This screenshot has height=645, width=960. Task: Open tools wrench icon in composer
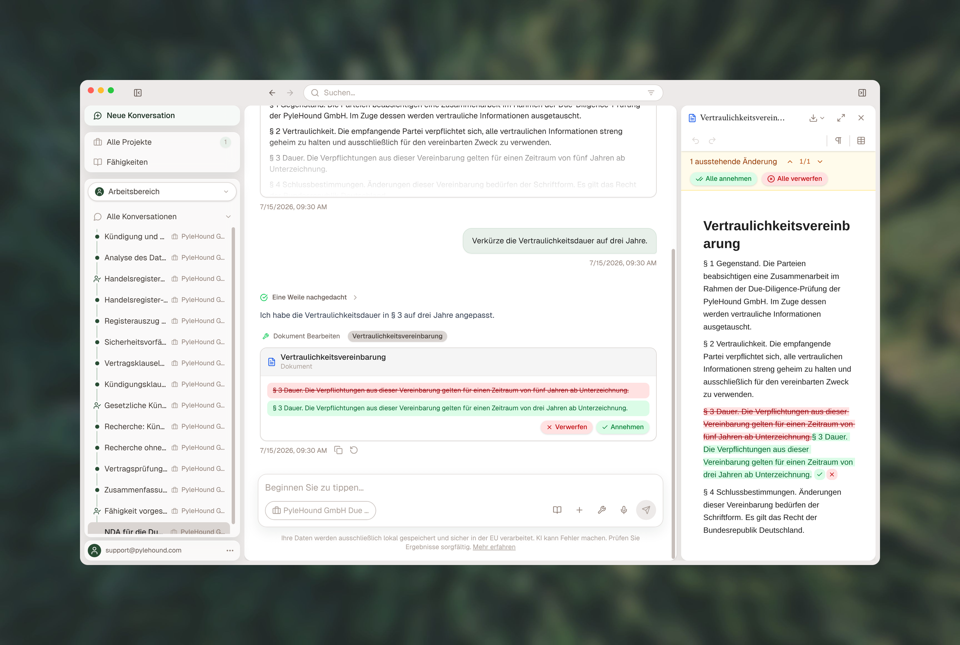601,510
